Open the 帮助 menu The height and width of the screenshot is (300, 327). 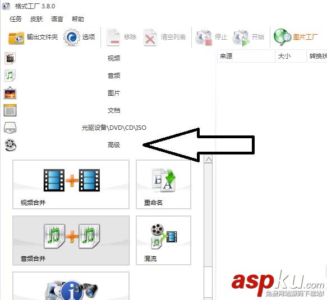pyautogui.click(x=78, y=19)
